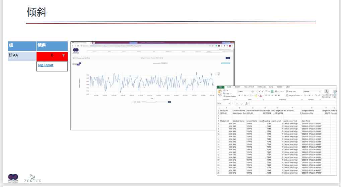Viewport: 341px width, 187px height.
Task: Click the browser back arrow
Action: [73, 46]
